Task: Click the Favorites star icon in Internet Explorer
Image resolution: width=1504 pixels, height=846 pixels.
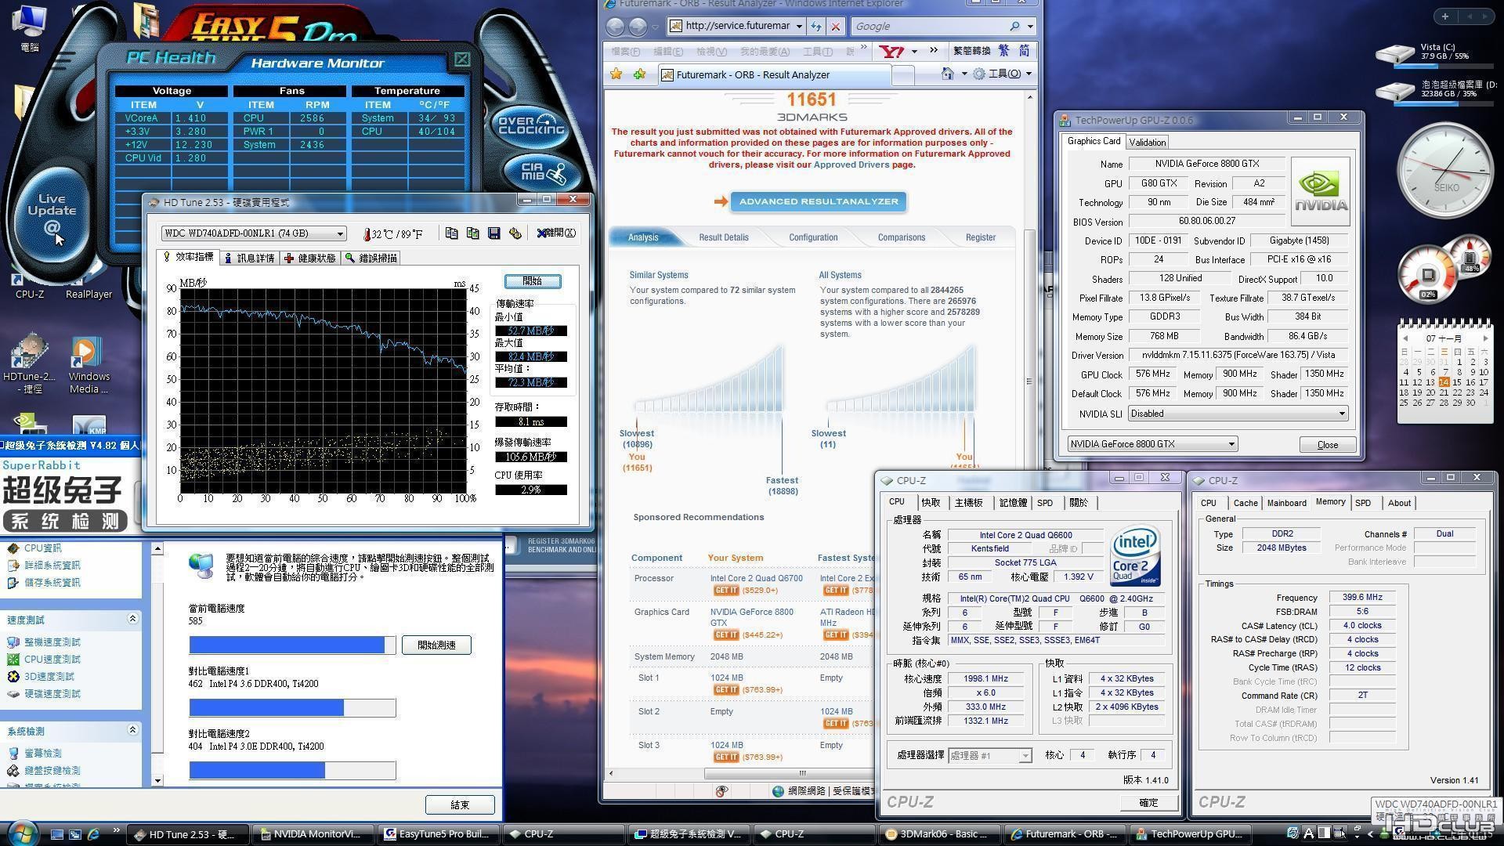Action: point(616,74)
